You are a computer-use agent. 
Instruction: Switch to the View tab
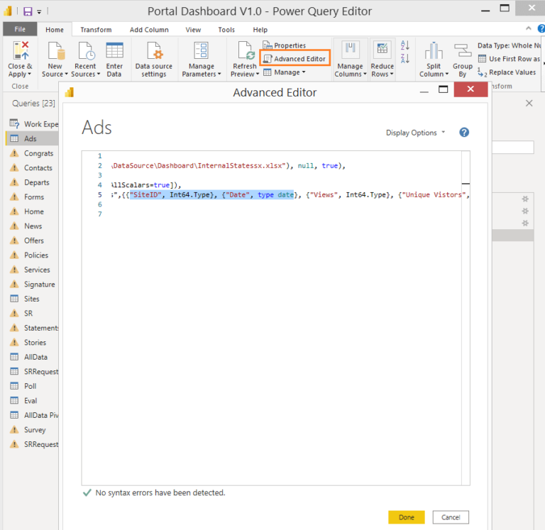[x=193, y=30]
